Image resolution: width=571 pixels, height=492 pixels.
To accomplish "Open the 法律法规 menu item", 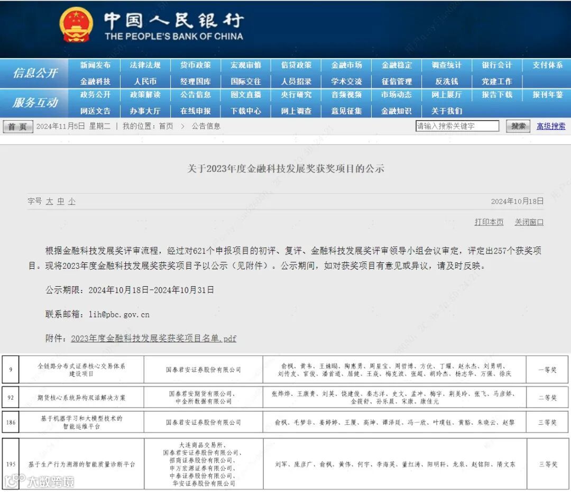I will [145, 65].
